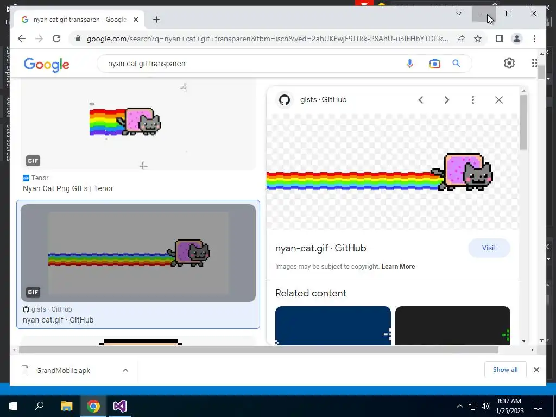
Task: Open more options in the preview panel
Action: 473,100
